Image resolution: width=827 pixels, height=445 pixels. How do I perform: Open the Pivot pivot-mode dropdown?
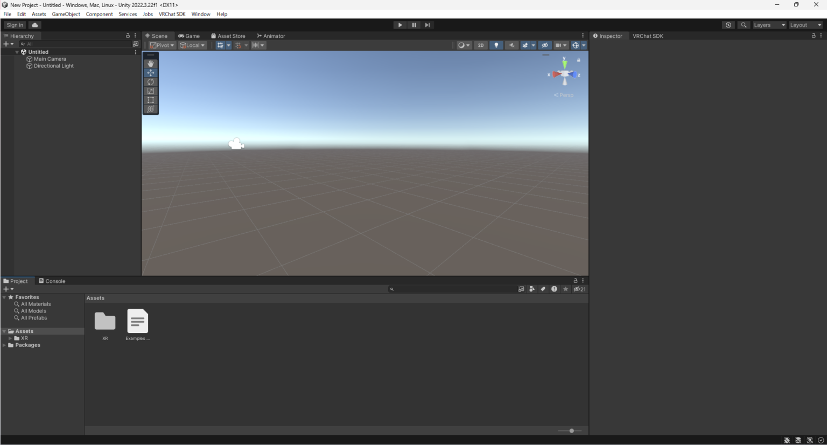tap(162, 45)
